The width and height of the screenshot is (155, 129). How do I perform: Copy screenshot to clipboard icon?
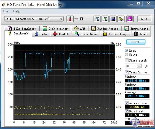tap(105, 19)
